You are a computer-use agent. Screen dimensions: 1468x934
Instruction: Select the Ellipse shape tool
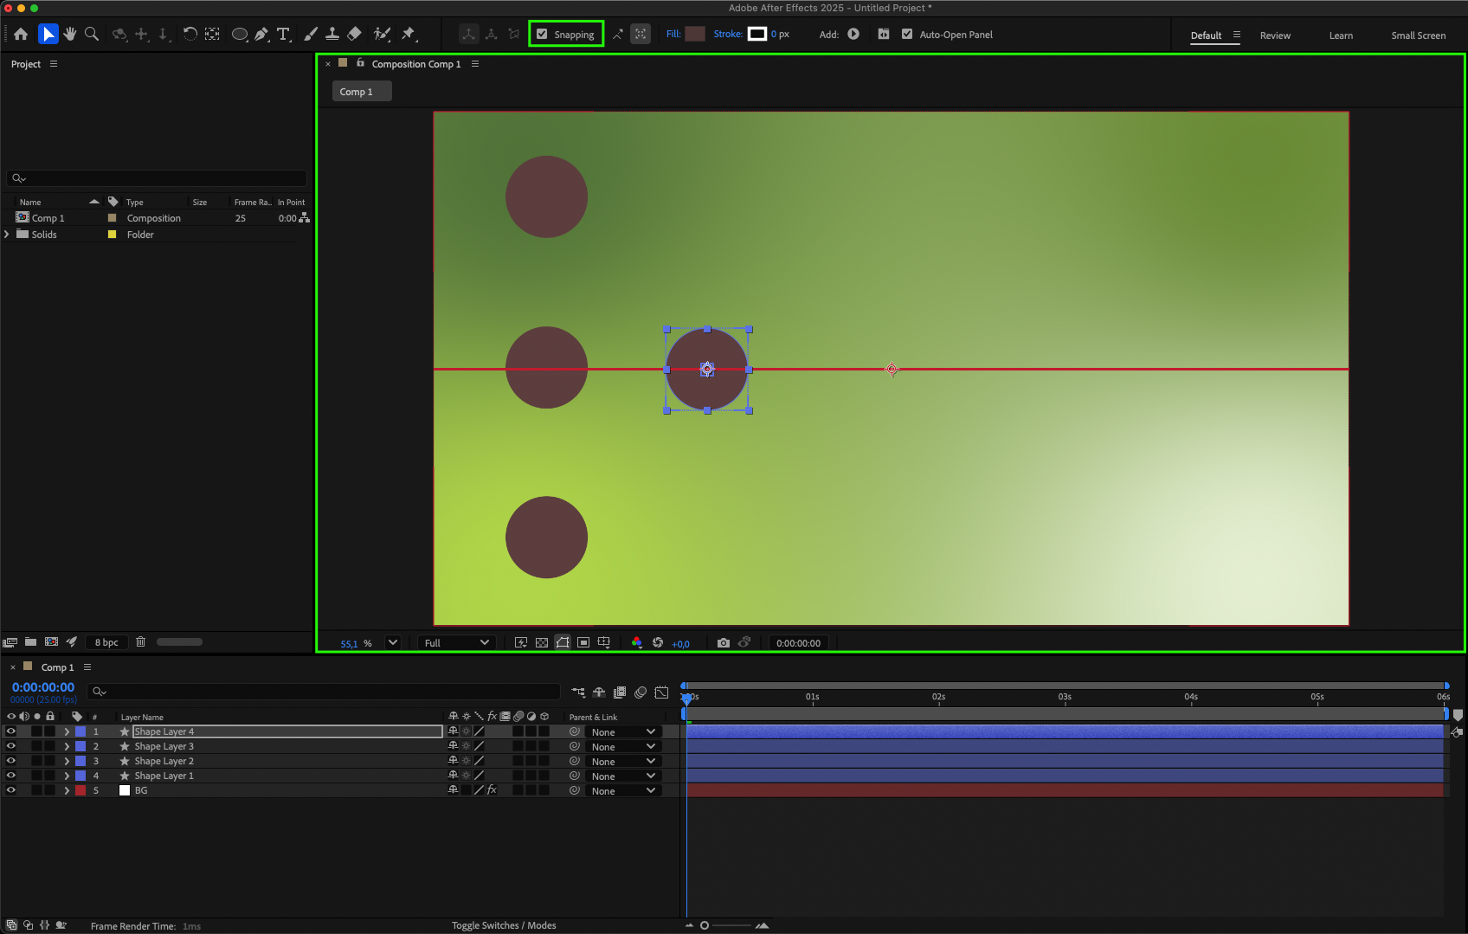pos(239,34)
